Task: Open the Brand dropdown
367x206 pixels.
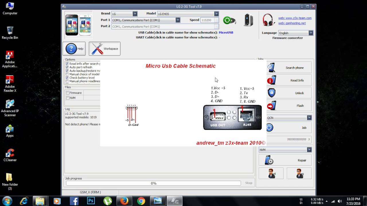Action: [135, 14]
